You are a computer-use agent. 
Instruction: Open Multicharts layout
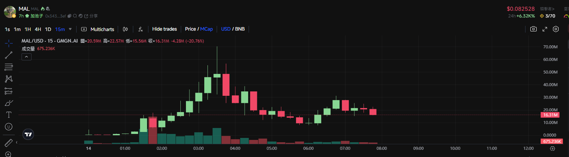coord(98,29)
